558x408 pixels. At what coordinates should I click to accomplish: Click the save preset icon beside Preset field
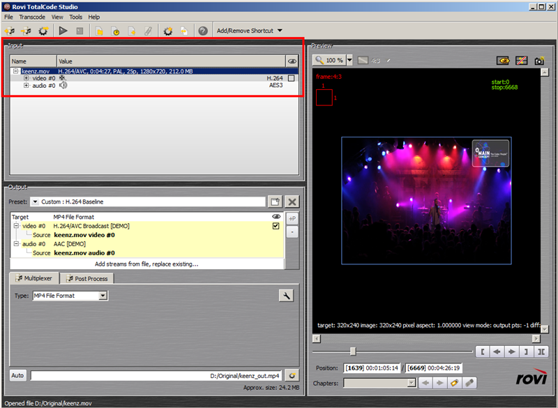click(275, 202)
